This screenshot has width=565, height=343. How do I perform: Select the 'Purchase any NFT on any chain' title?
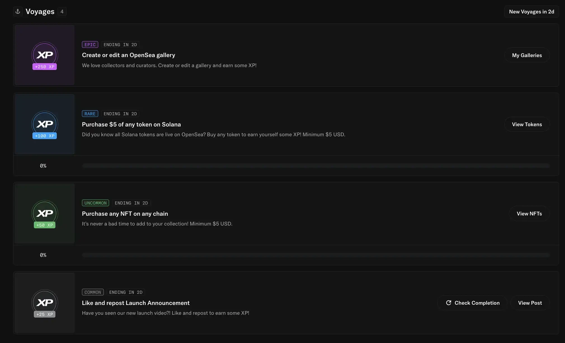pos(125,213)
